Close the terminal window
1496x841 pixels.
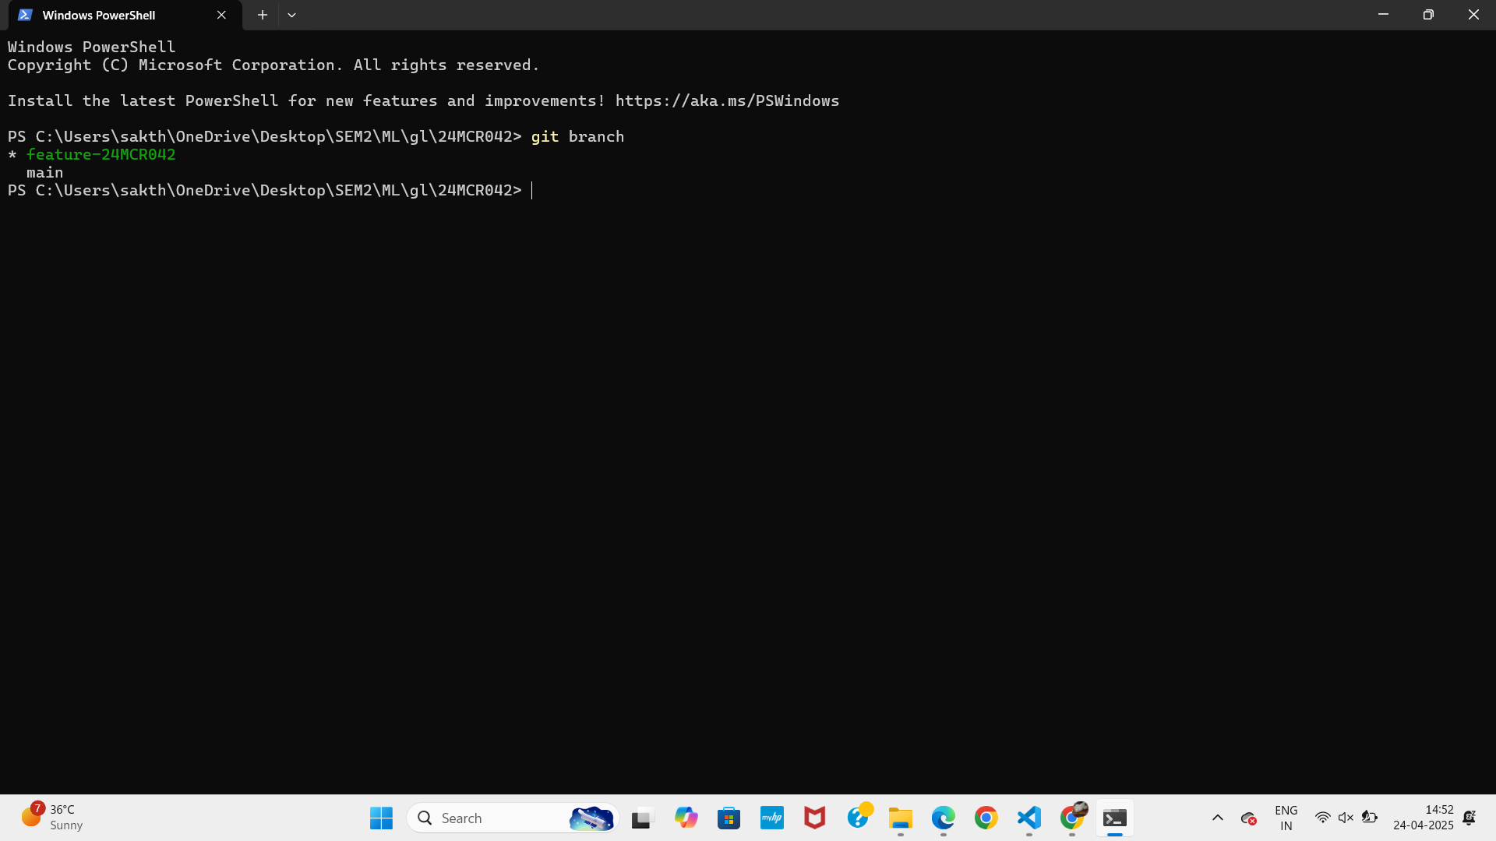(1473, 15)
